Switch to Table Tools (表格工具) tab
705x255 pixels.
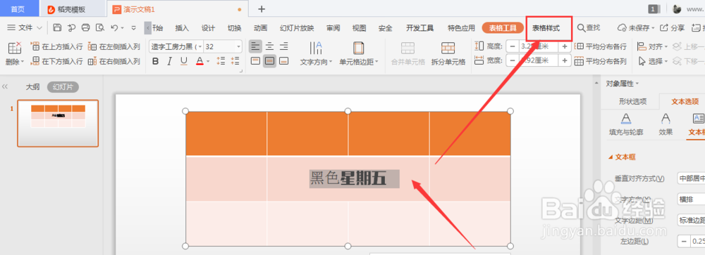click(x=503, y=28)
